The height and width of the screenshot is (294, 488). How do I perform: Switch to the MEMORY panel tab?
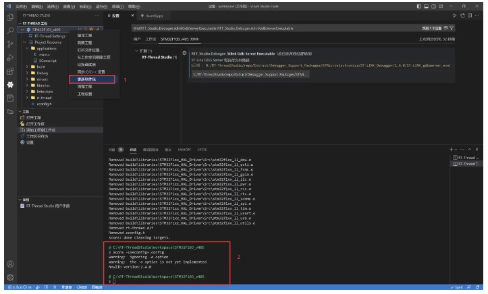(184, 150)
